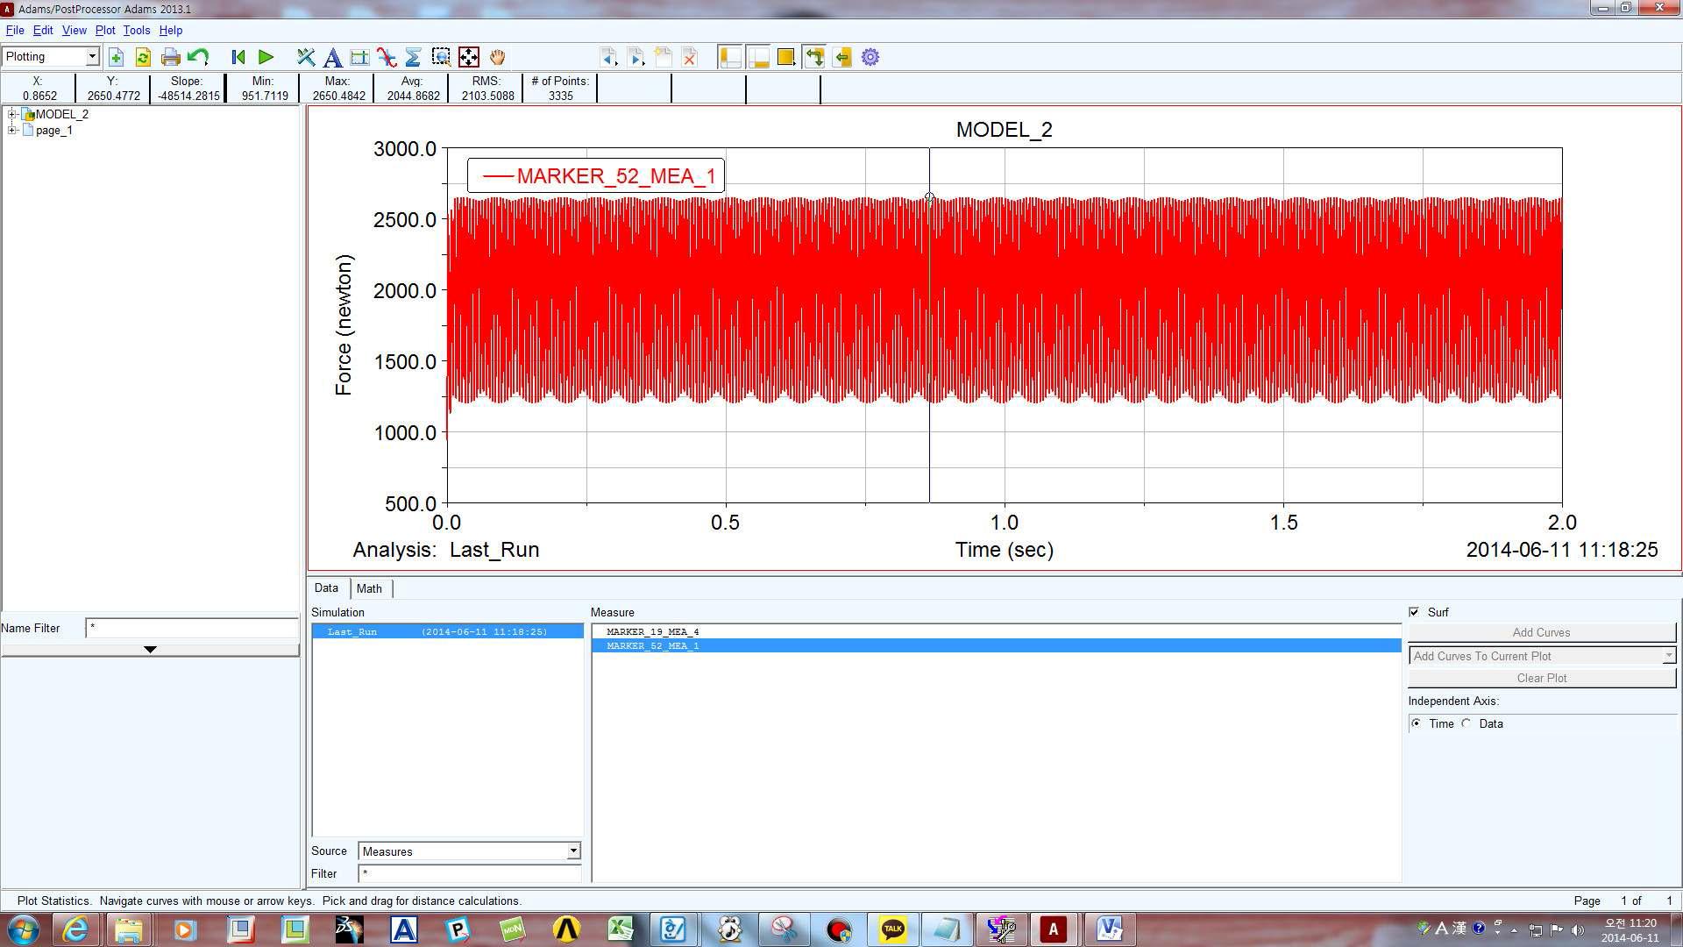Viewport: 1683px width, 947px height.
Task: Click the Filter input field below Source
Action: [x=469, y=873]
